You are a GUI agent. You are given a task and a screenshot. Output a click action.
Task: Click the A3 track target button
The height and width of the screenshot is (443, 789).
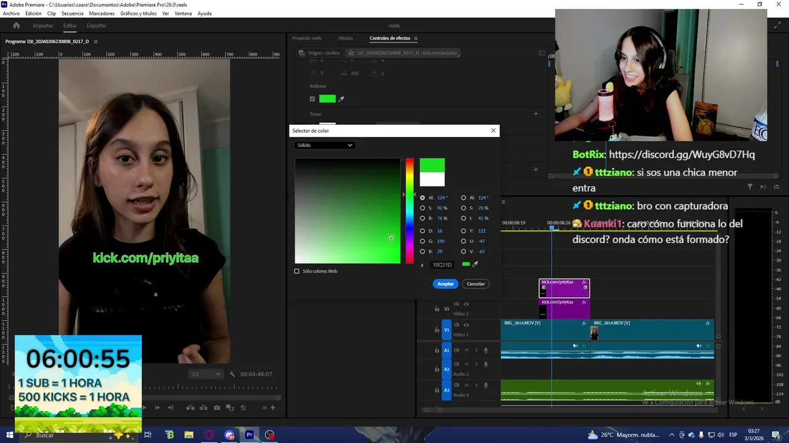pyautogui.click(x=447, y=390)
